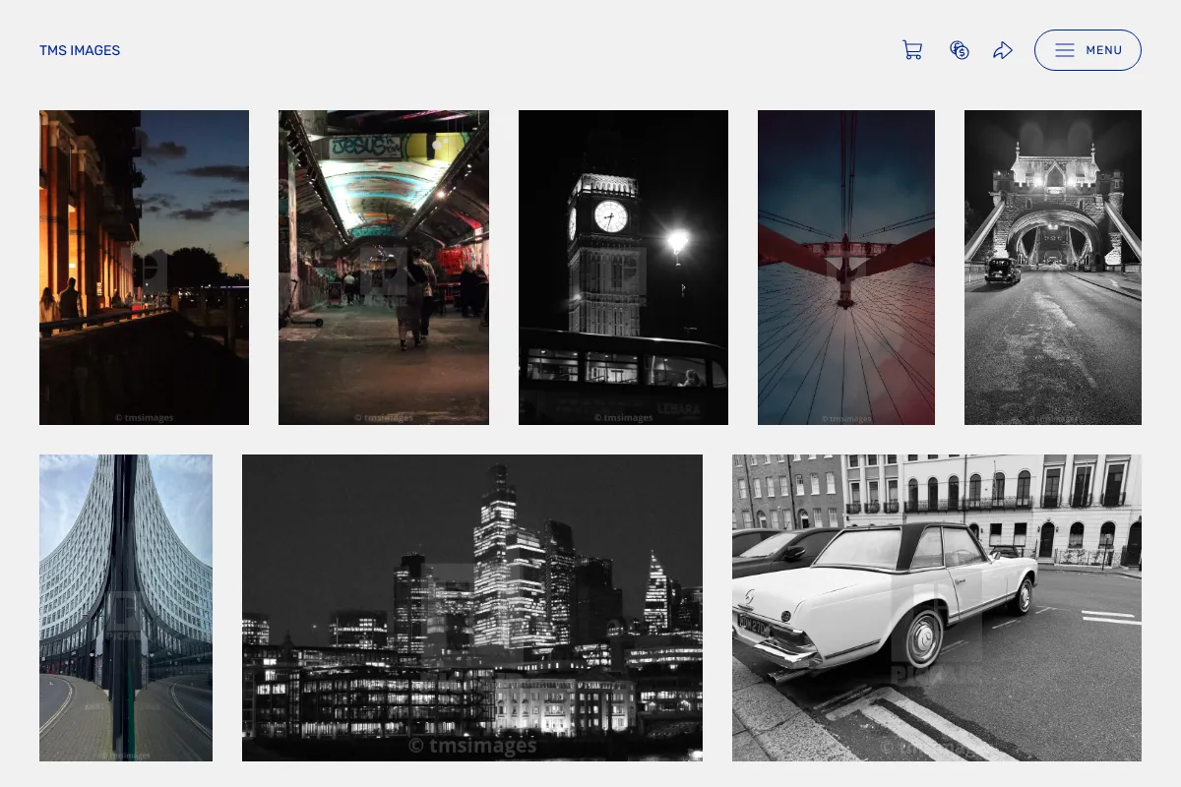Open the shopping cart icon
1181x787 pixels.
click(912, 50)
